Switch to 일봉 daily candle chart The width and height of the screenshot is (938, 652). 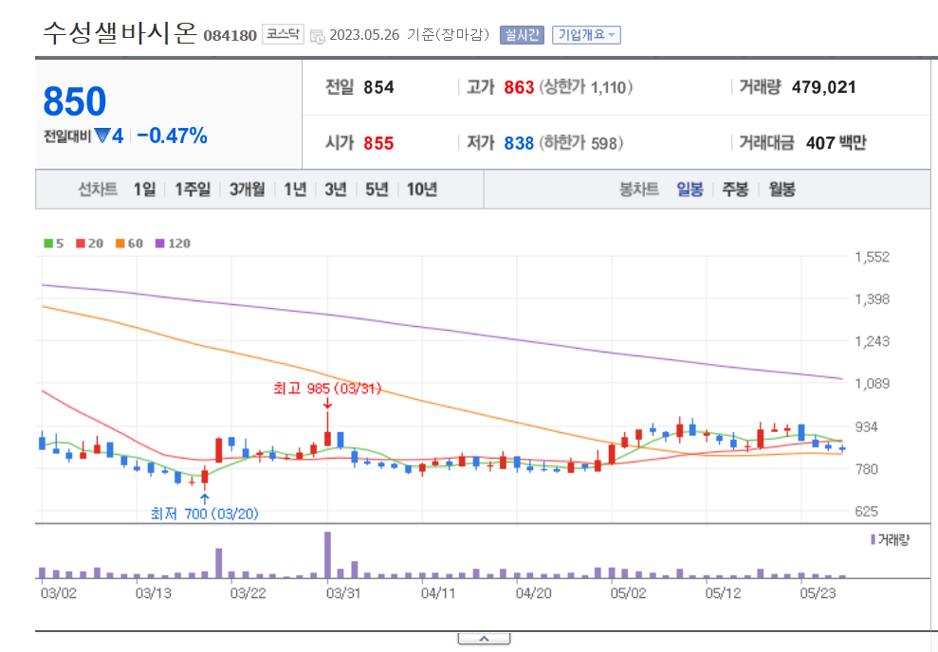(x=690, y=190)
